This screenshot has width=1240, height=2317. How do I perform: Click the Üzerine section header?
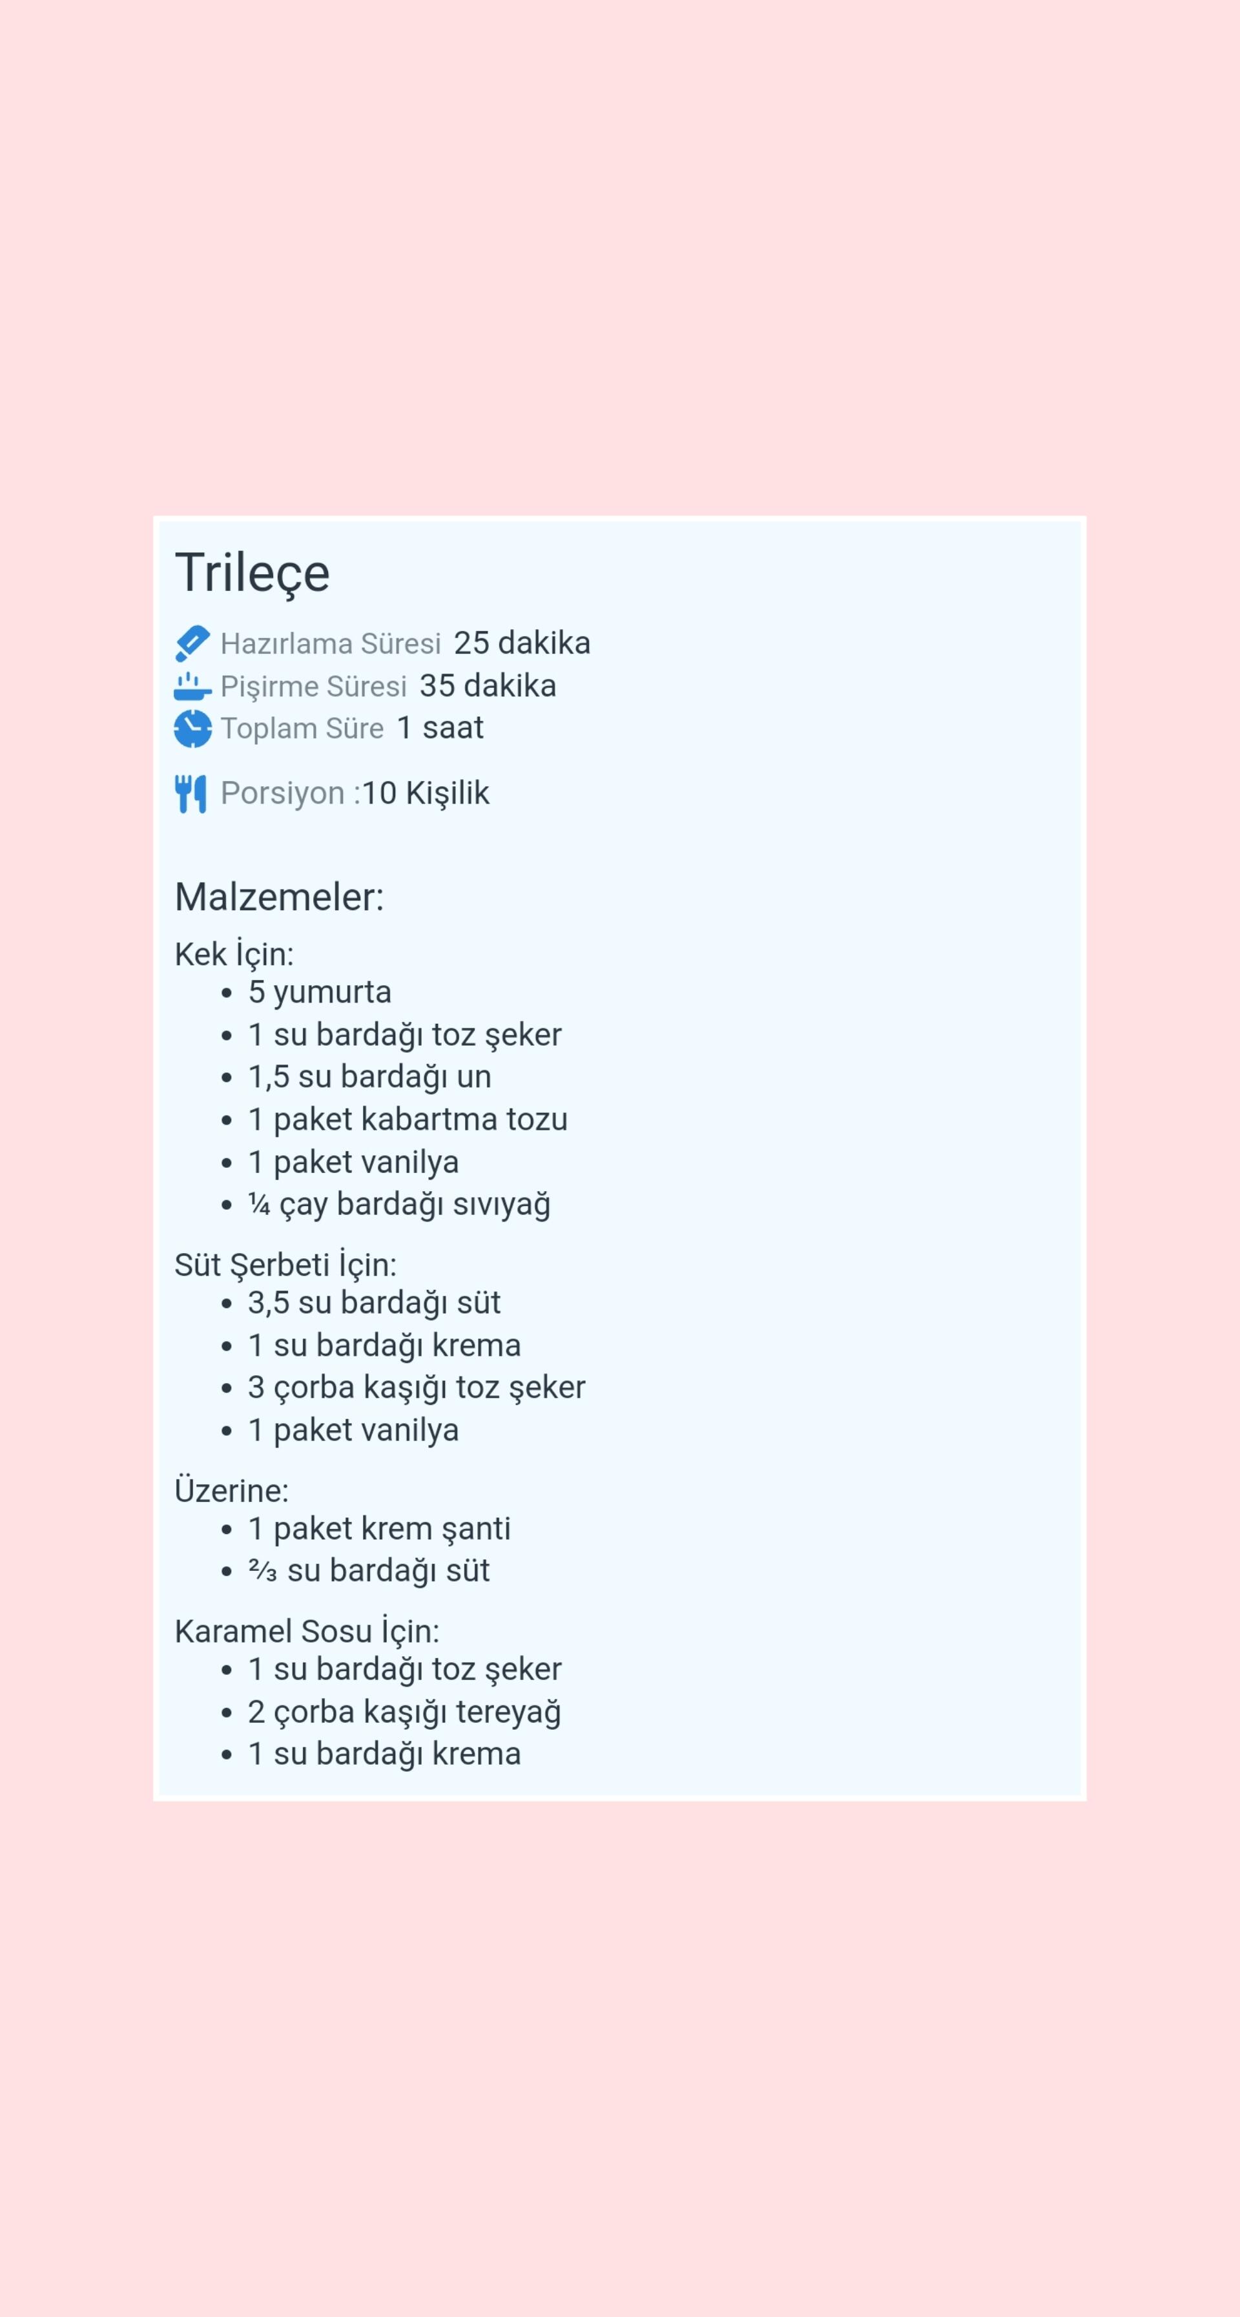(x=232, y=1490)
